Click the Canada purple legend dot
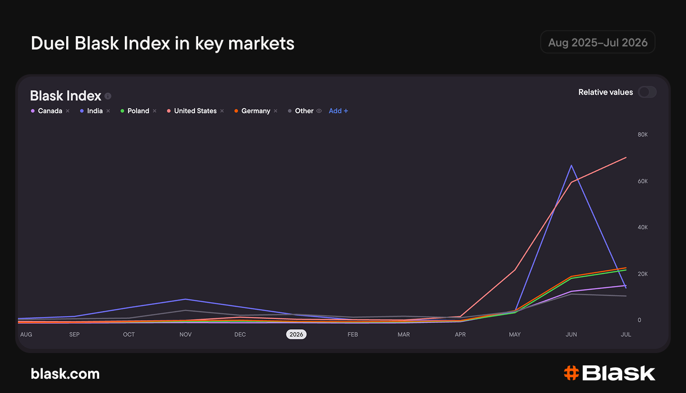686x393 pixels. click(x=33, y=111)
